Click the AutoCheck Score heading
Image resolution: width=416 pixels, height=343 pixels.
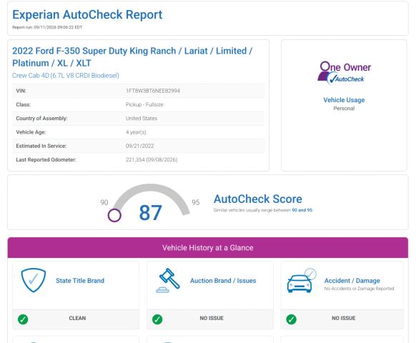click(258, 199)
